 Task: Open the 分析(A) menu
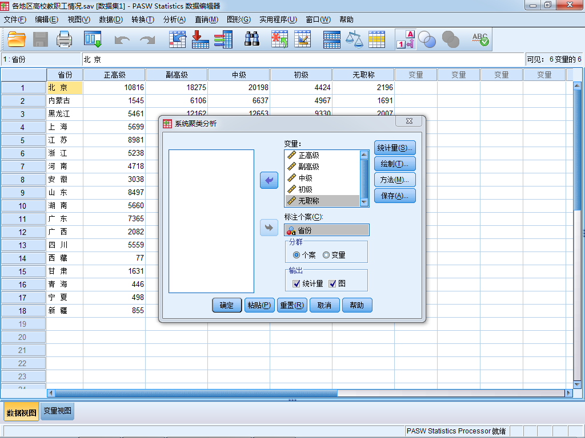coord(175,19)
